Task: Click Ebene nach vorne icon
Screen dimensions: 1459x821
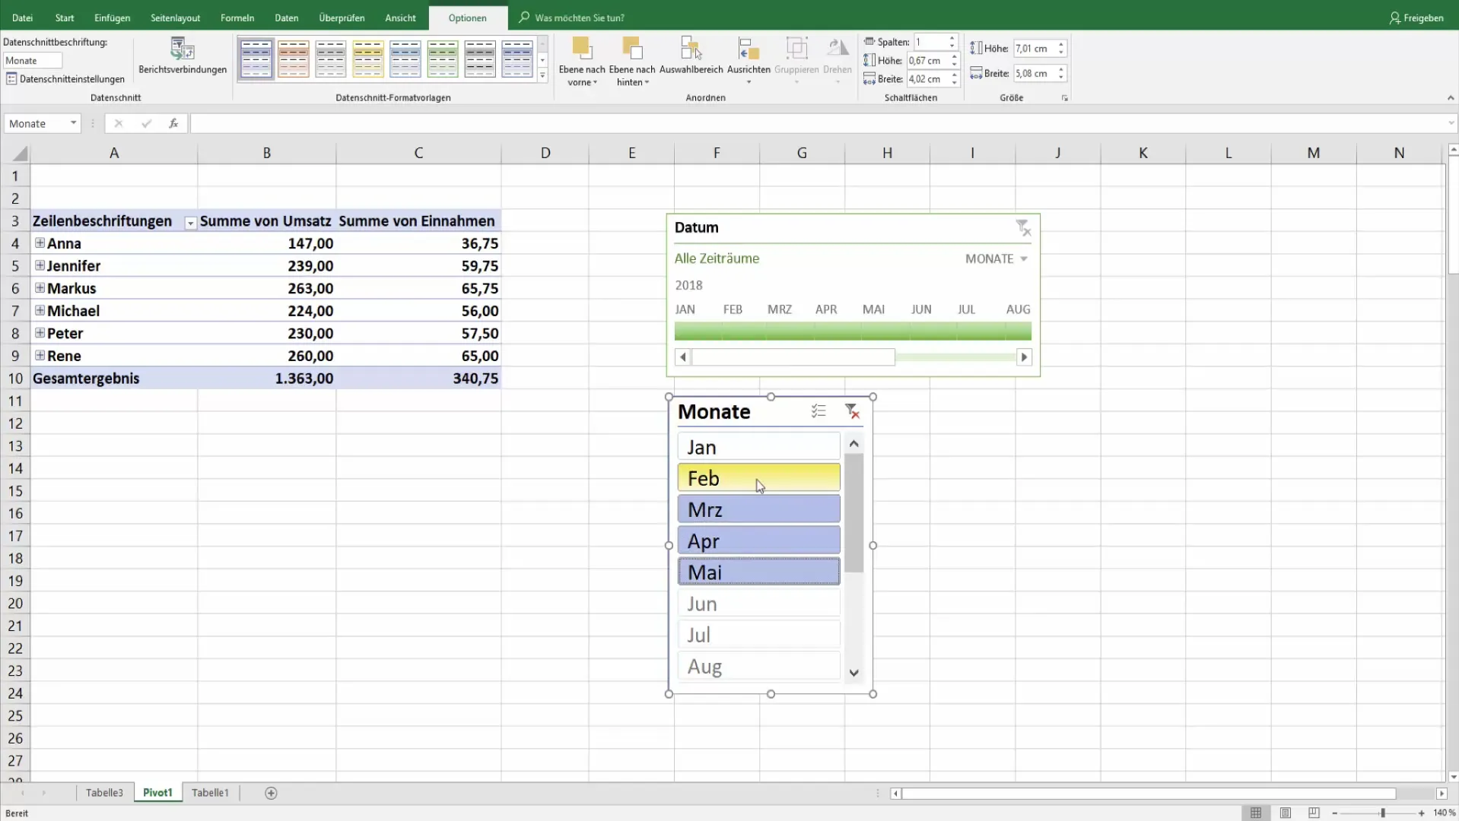Action: coord(582,49)
